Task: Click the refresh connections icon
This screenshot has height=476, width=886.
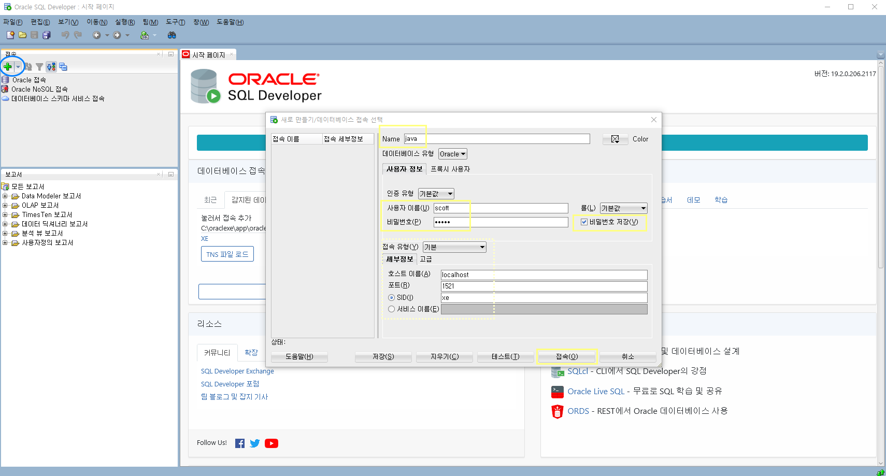Action: 28,67
